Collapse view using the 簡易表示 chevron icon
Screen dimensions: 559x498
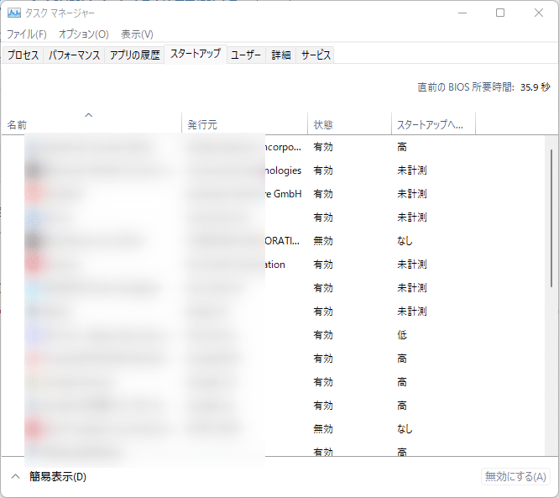click(x=15, y=477)
